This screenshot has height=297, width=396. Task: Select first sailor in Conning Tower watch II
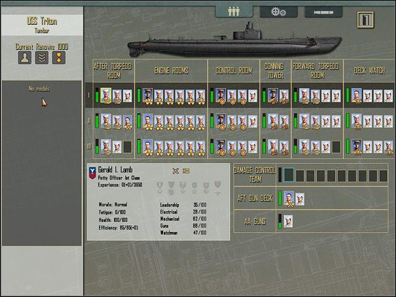(272, 122)
